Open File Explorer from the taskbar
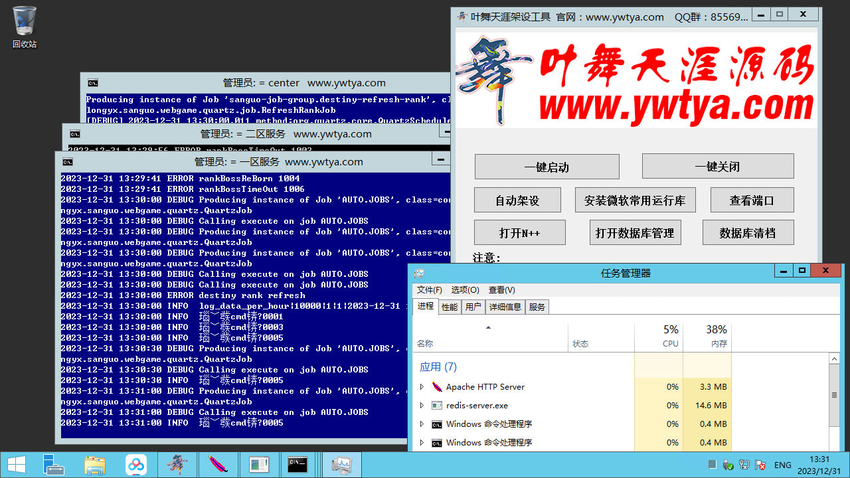850x478 pixels. pos(95,465)
